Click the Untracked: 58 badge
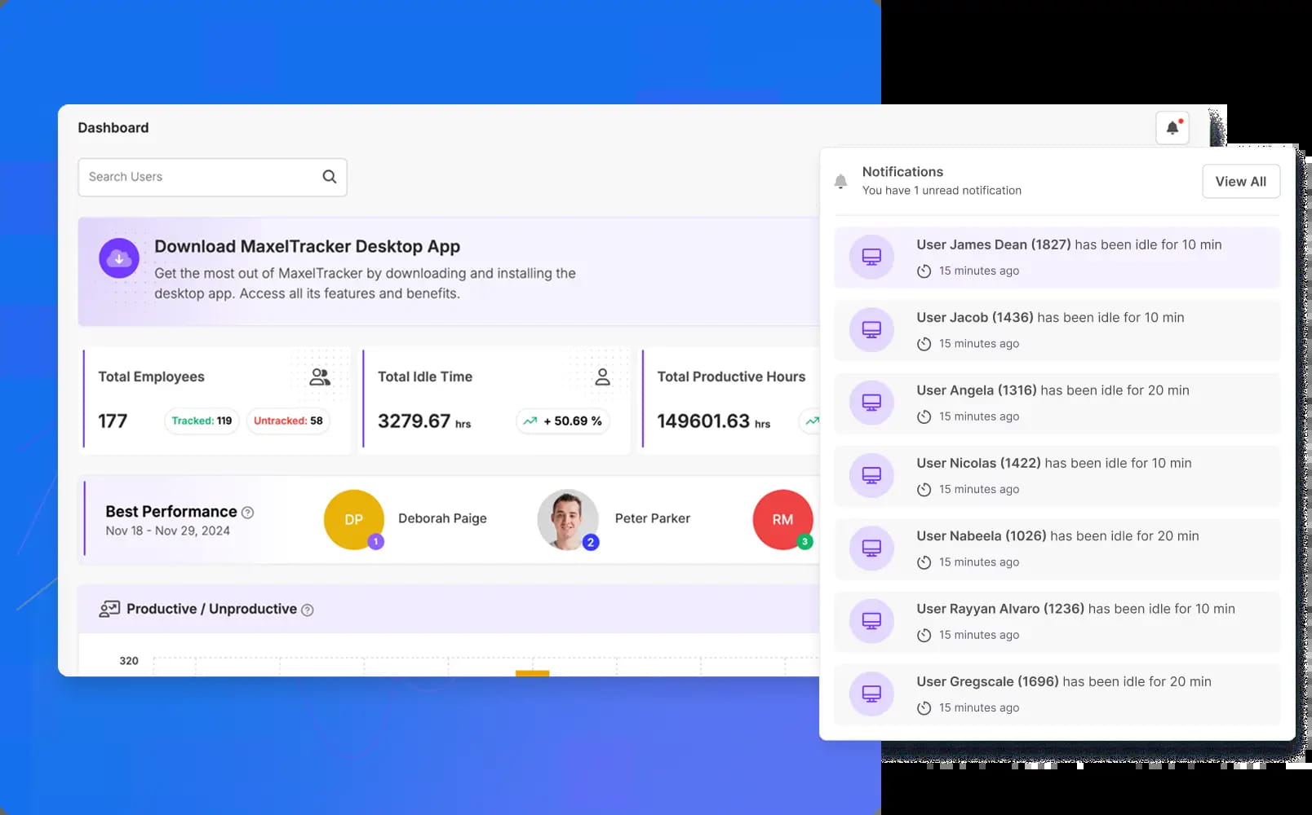This screenshot has height=815, width=1312. 287,421
